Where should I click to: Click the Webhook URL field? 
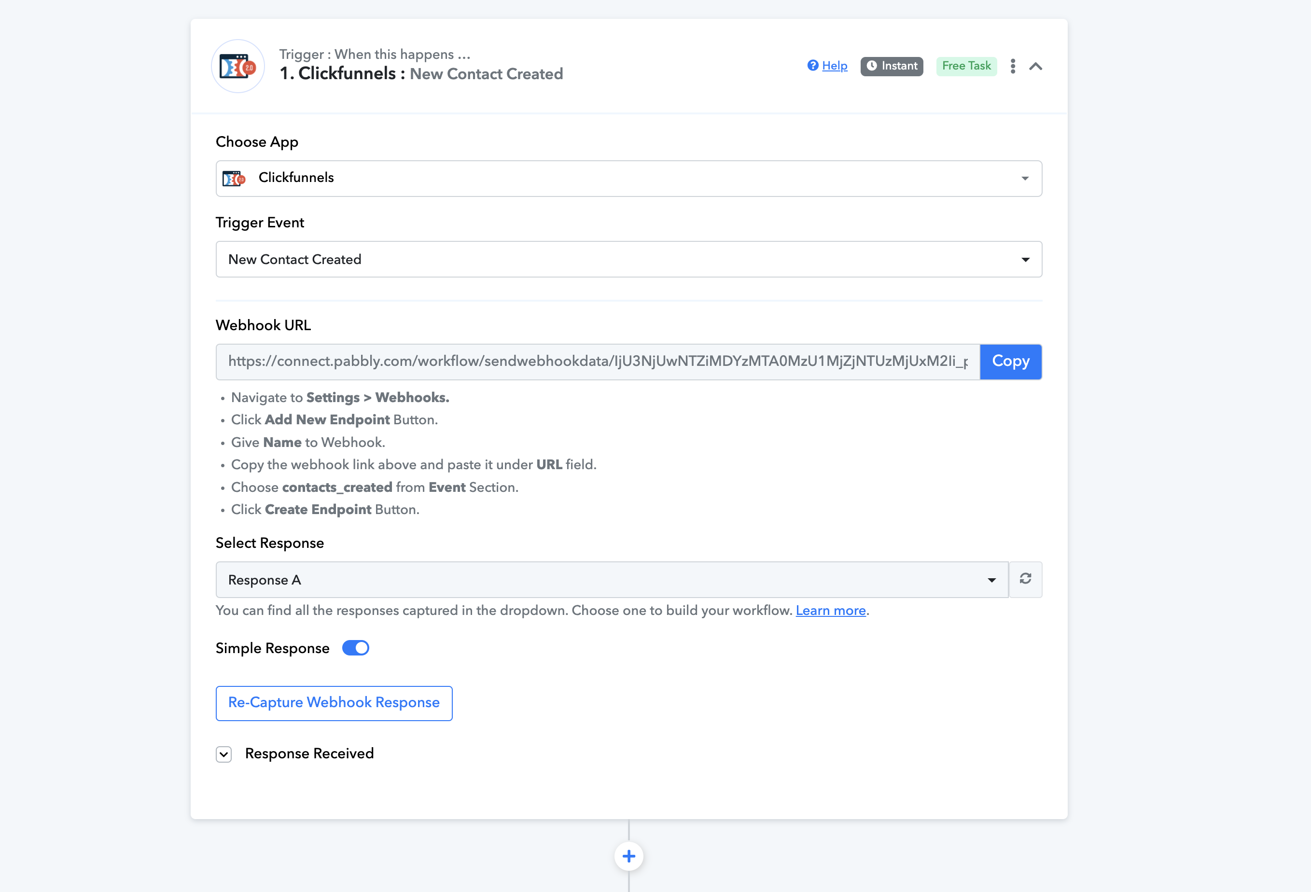tap(598, 362)
